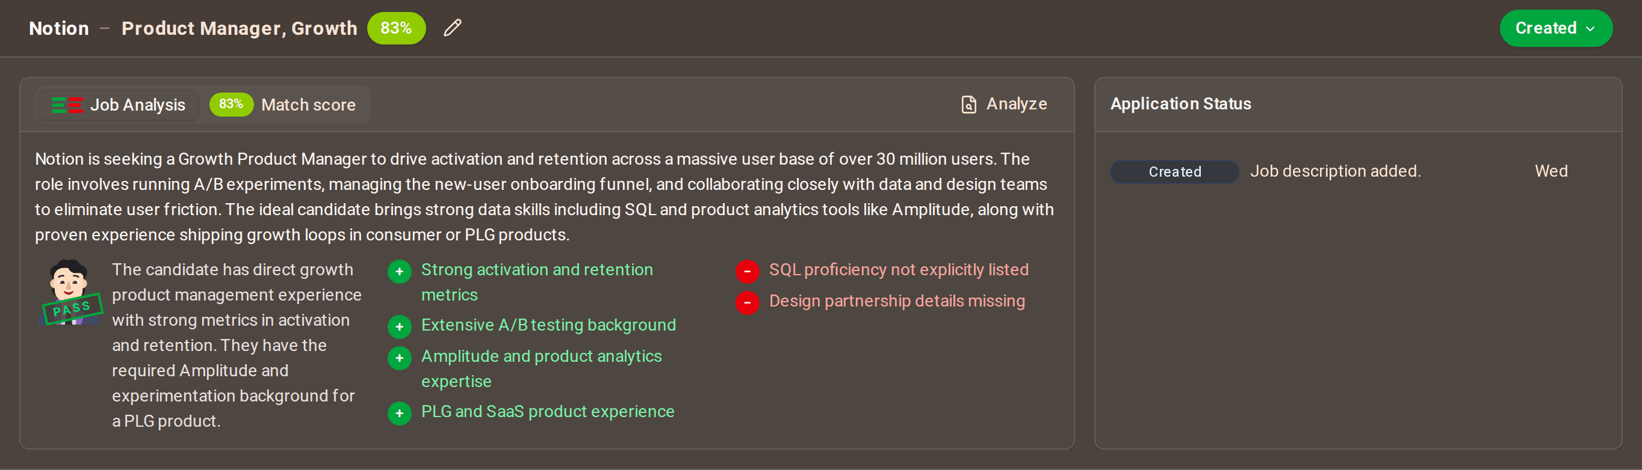This screenshot has height=470, width=1642.
Task: Click the Notion company name in header
Action: pos(58,28)
